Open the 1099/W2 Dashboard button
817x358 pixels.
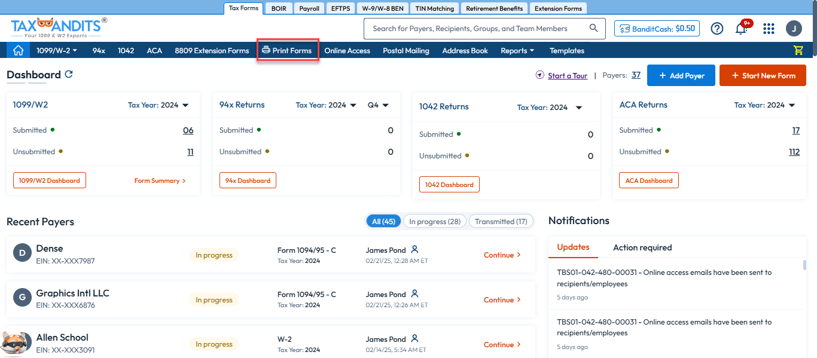50,180
